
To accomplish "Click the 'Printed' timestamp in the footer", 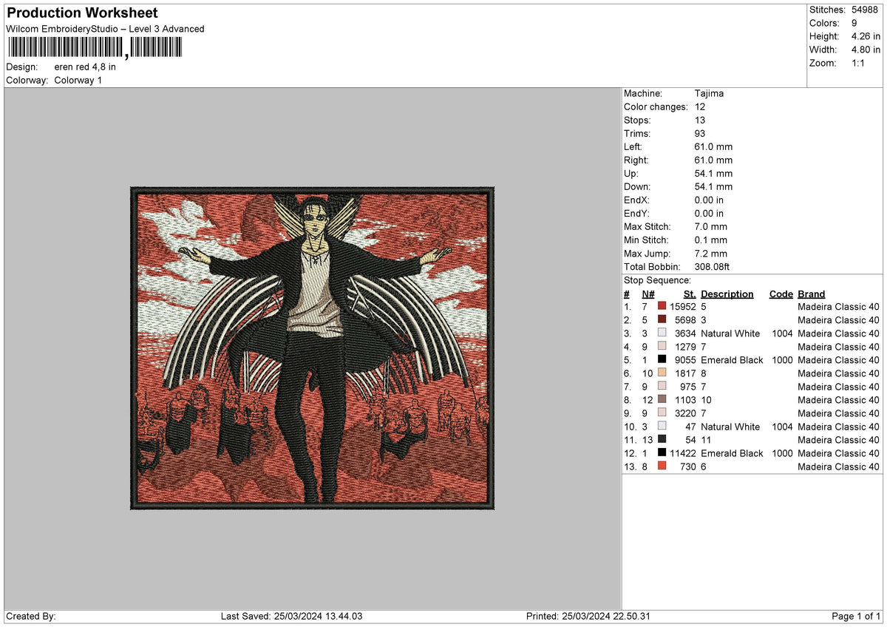I will [588, 616].
